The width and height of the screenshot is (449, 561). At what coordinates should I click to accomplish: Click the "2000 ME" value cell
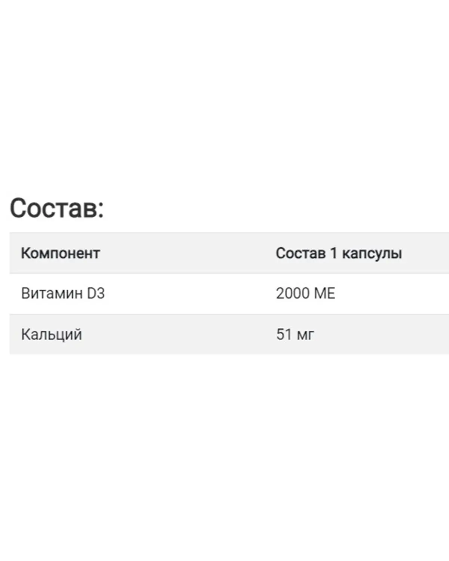click(305, 293)
